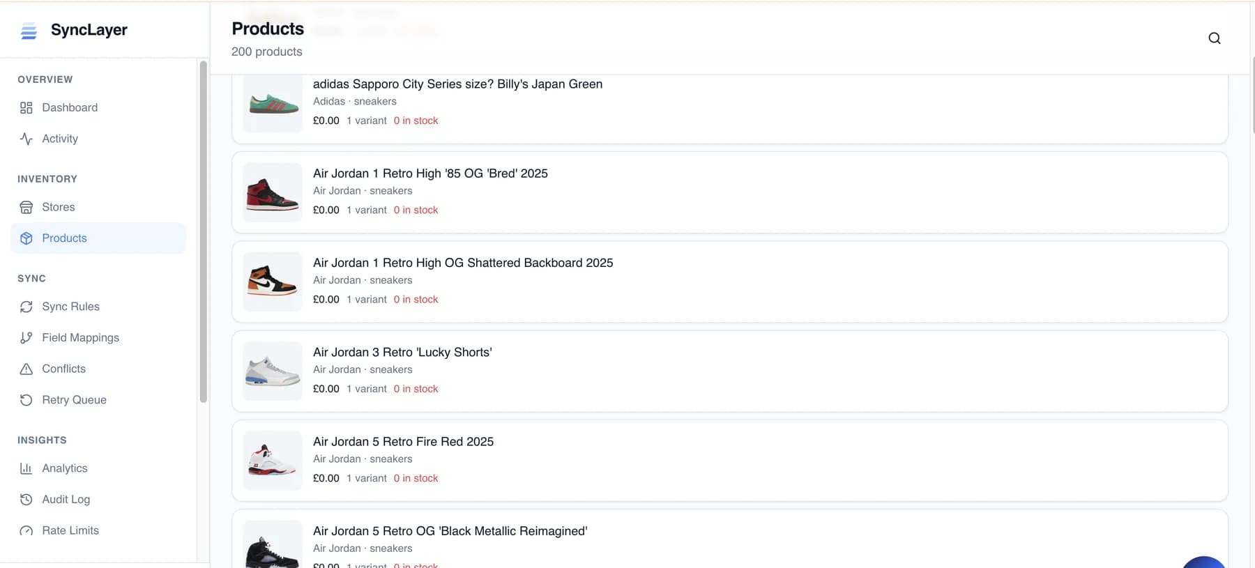Click the Activity pulse icon

click(26, 139)
